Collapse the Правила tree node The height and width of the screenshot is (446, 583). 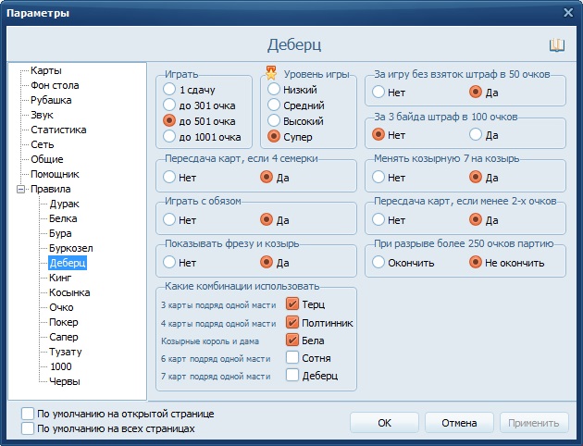(x=20, y=190)
